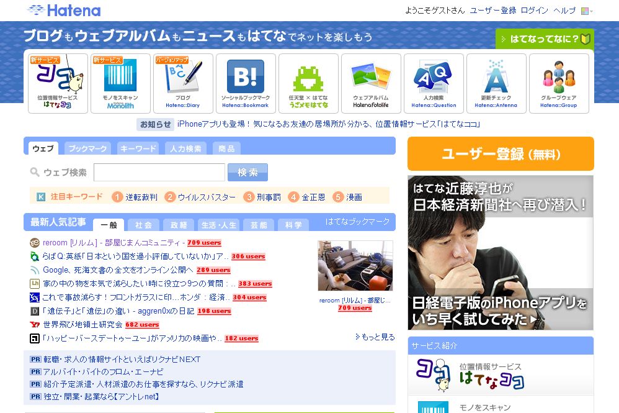Screen dimensions: 619x413
Task: Open the Hatena::Question icon
Action: (x=434, y=83)
